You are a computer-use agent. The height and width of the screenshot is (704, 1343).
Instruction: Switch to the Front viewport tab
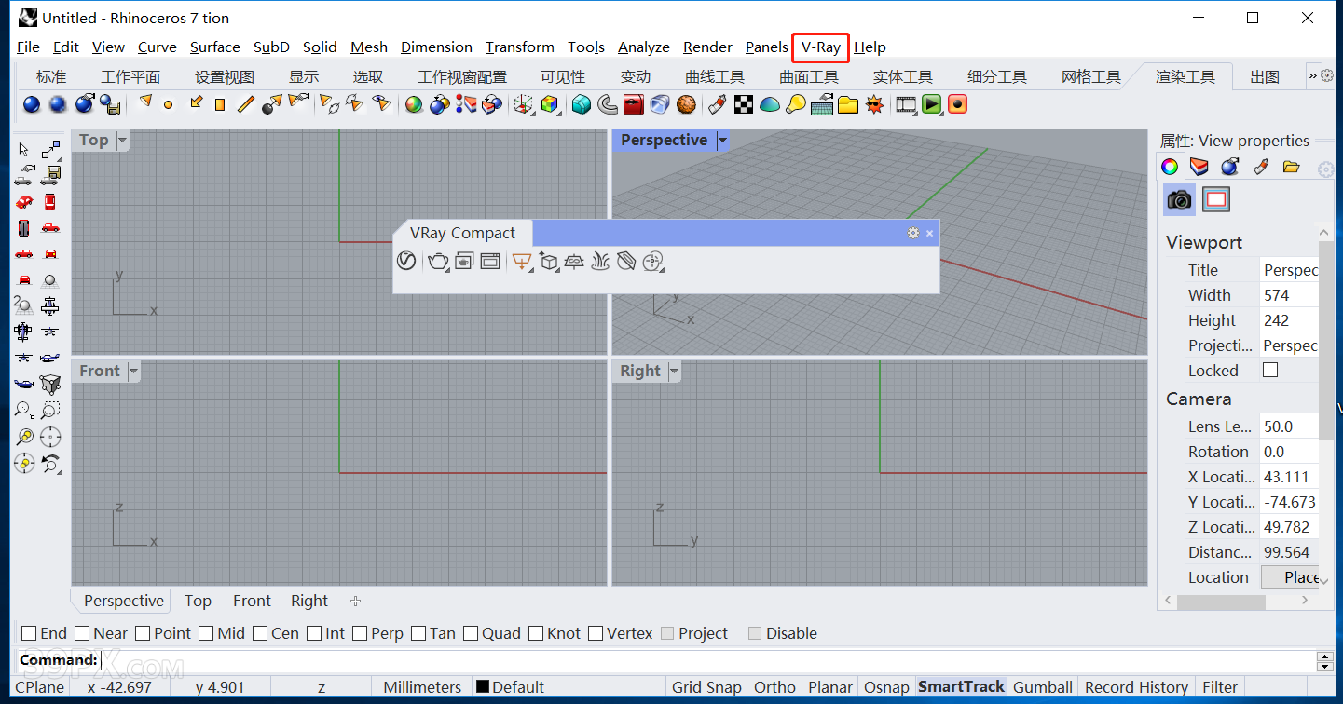[x=252, y=601]
